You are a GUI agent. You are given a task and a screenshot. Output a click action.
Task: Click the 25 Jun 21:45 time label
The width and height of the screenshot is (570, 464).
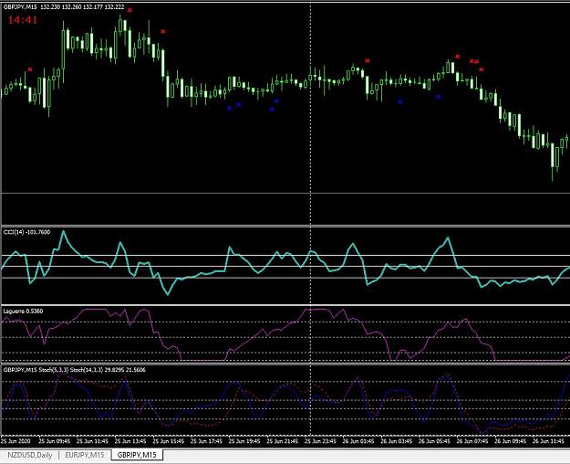coord(283,441)
